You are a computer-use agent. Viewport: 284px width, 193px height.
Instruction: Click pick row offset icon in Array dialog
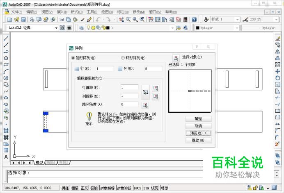pos(156,88)
